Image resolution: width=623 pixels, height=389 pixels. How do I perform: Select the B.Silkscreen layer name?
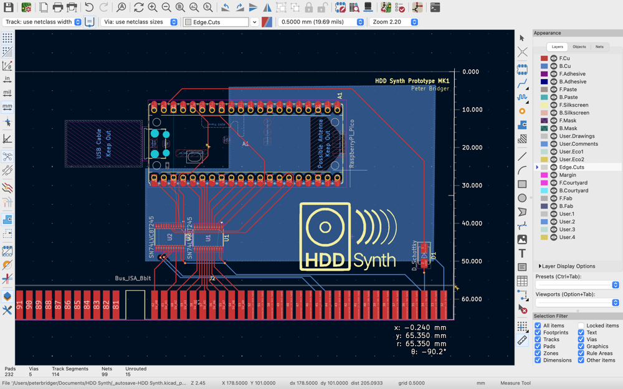pos(574,113)
